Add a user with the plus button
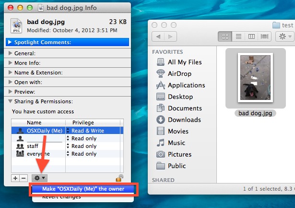 15,178
